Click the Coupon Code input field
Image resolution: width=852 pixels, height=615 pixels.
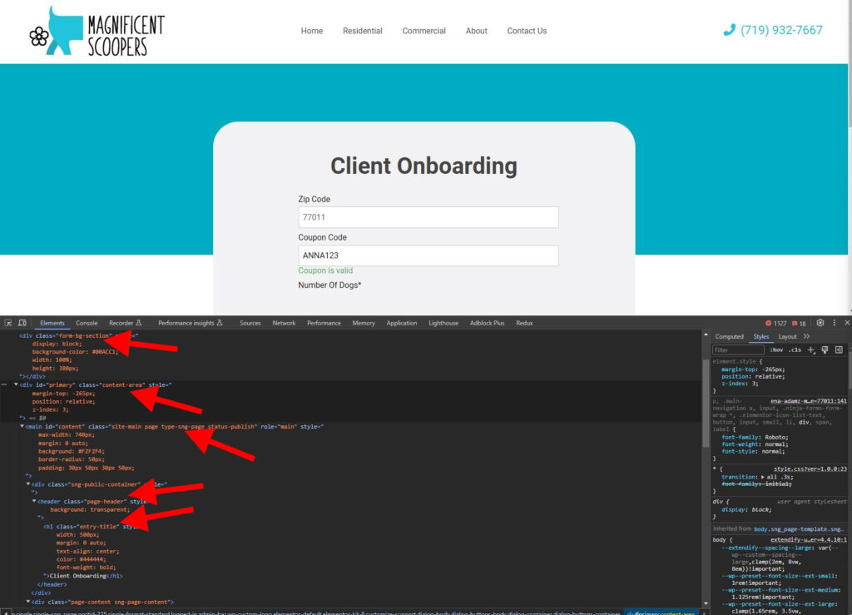tap(428, 255)
